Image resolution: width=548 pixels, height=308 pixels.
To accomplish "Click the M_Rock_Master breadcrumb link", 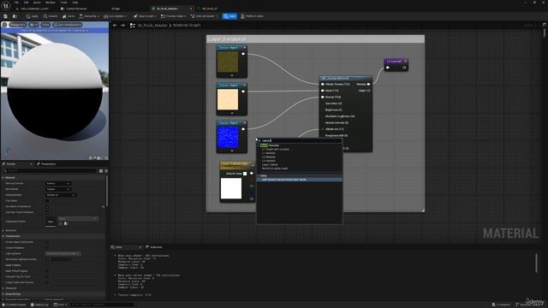I will pyautogui.click(x=152, y=25).
